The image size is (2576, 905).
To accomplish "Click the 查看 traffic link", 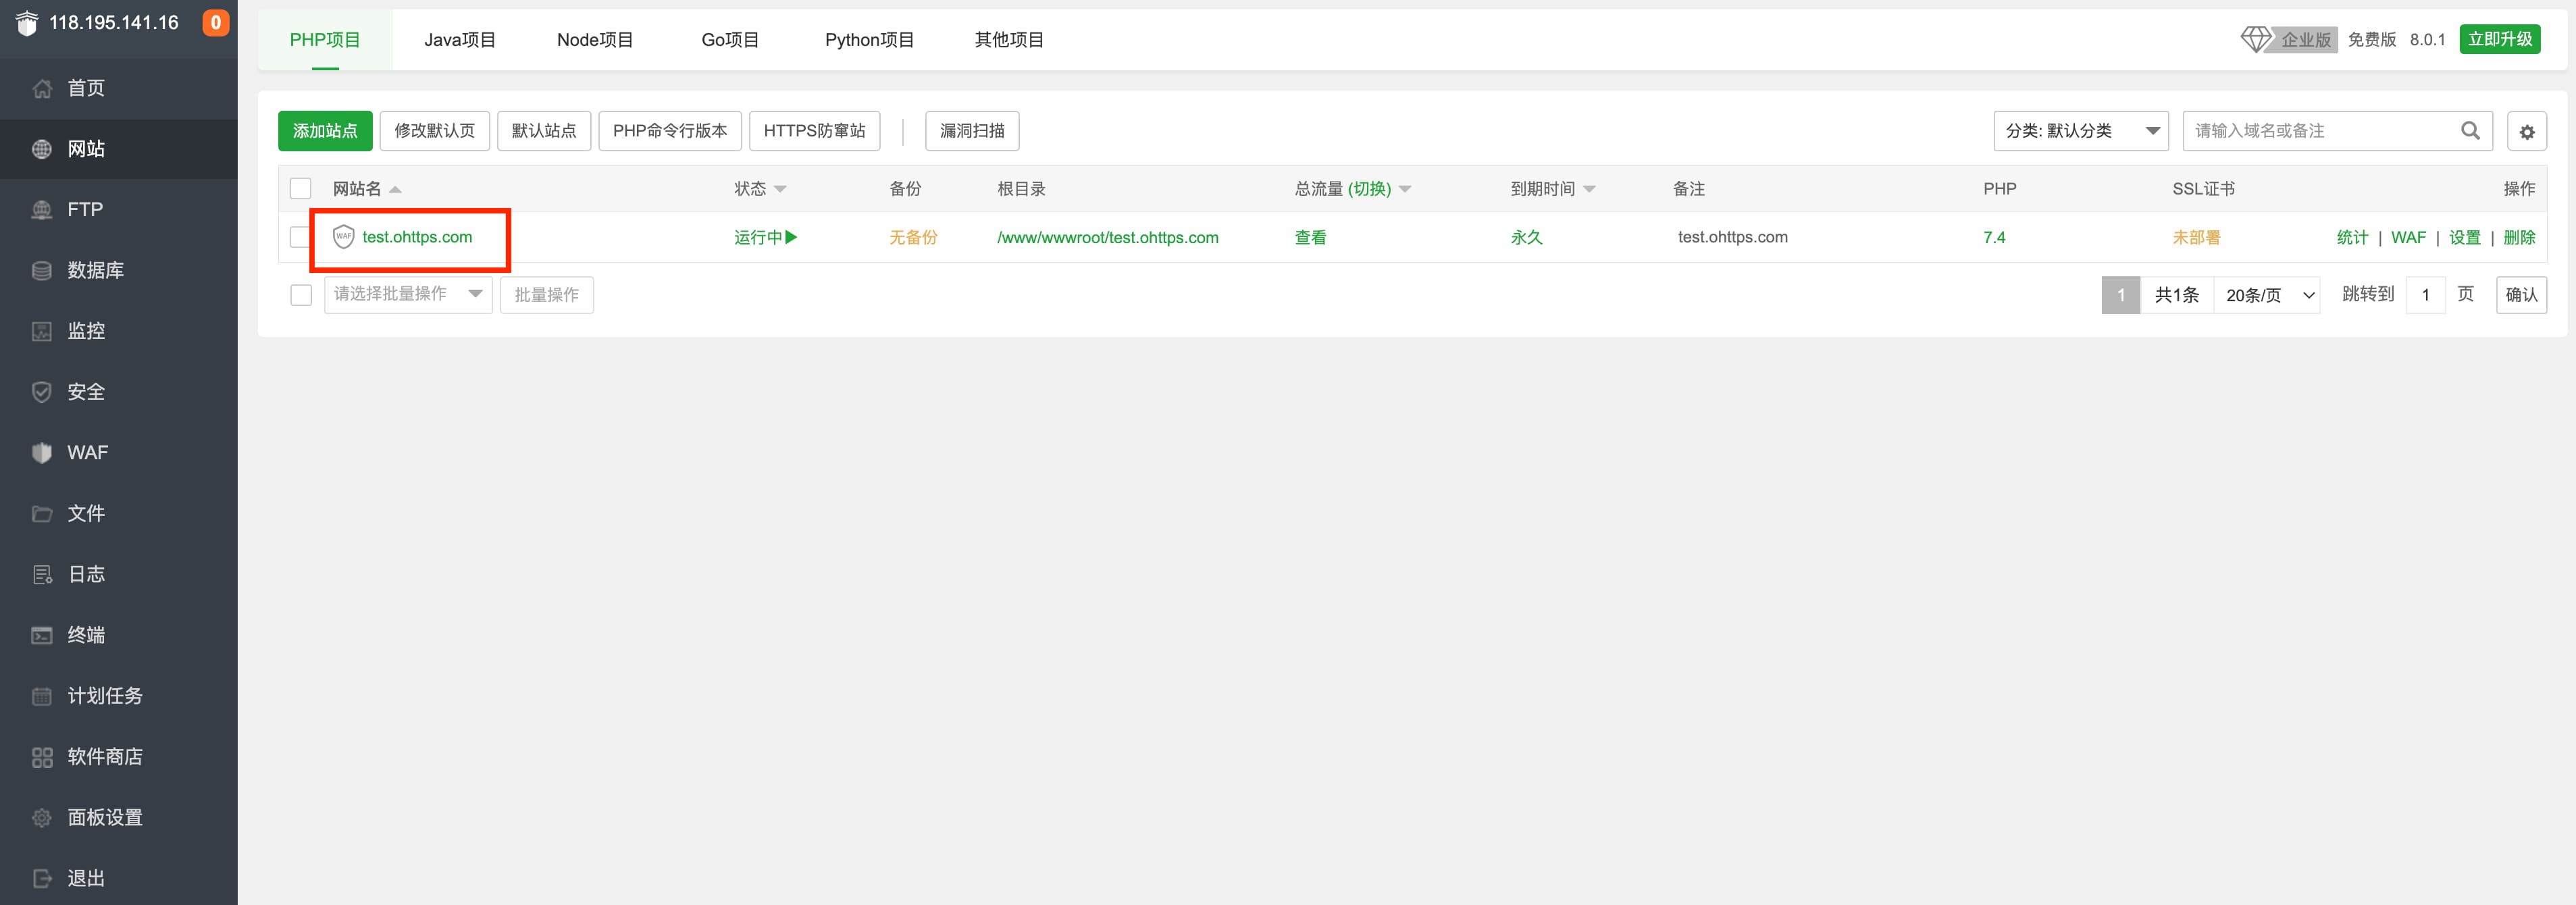I will click(x=1310, y=237).
